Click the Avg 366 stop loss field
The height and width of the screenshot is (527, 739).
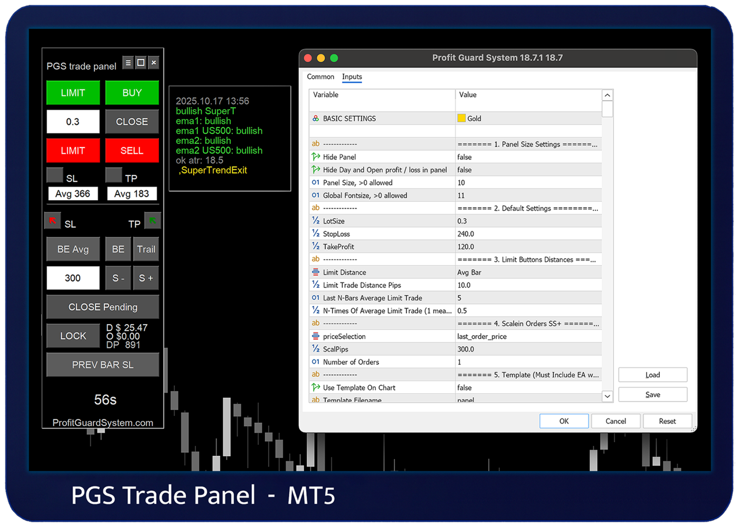pyautogui.click(x=73, y=194)
